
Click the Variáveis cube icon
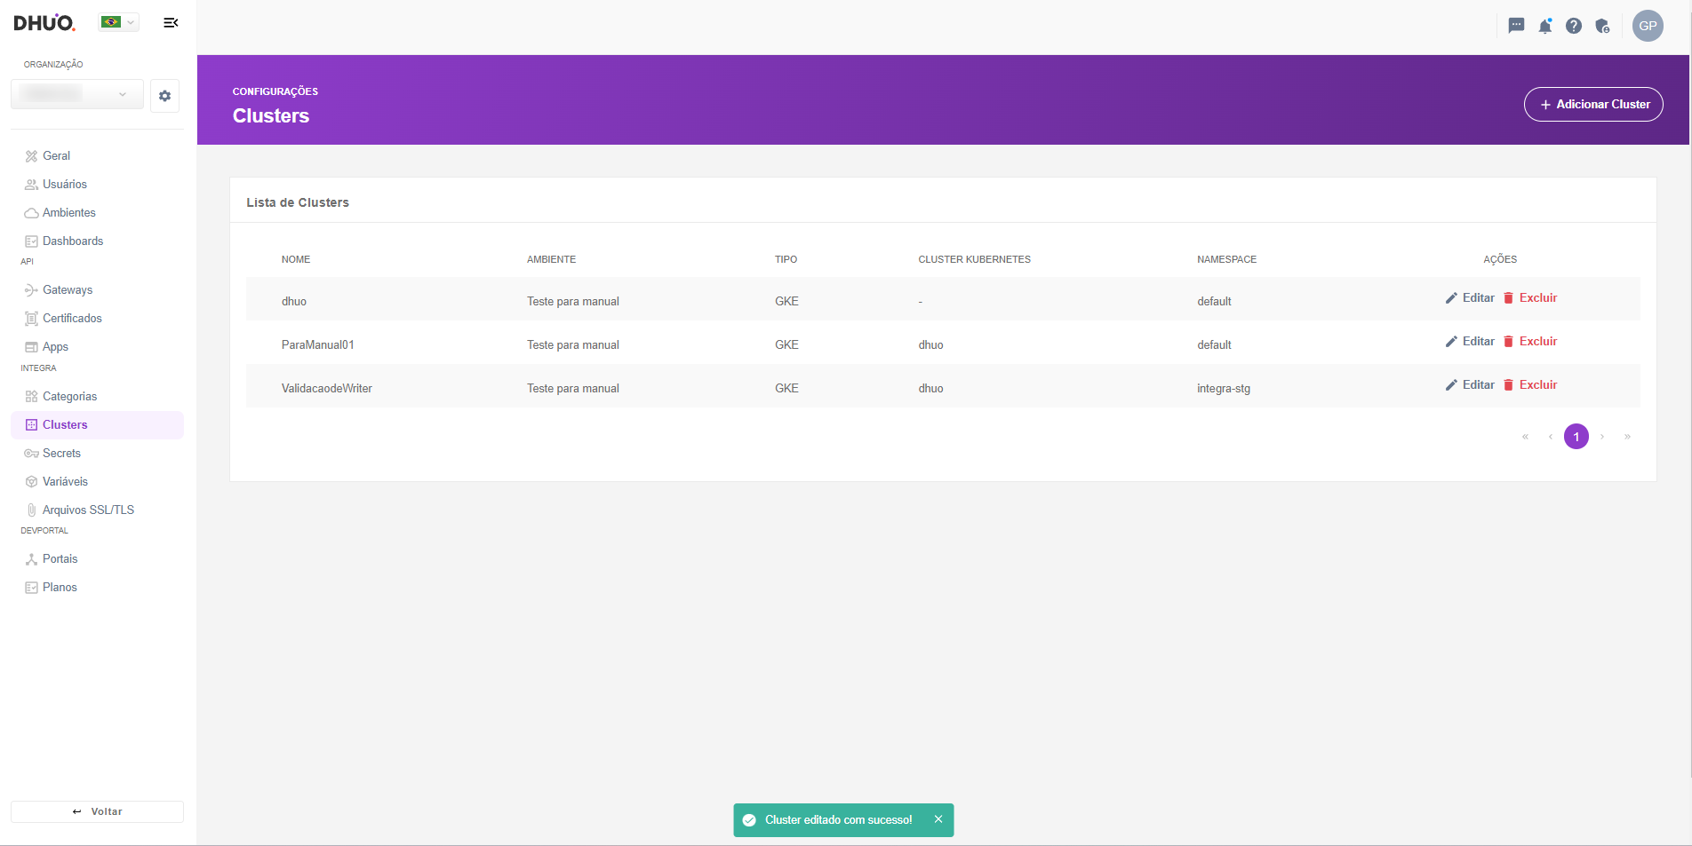point(32,482)
